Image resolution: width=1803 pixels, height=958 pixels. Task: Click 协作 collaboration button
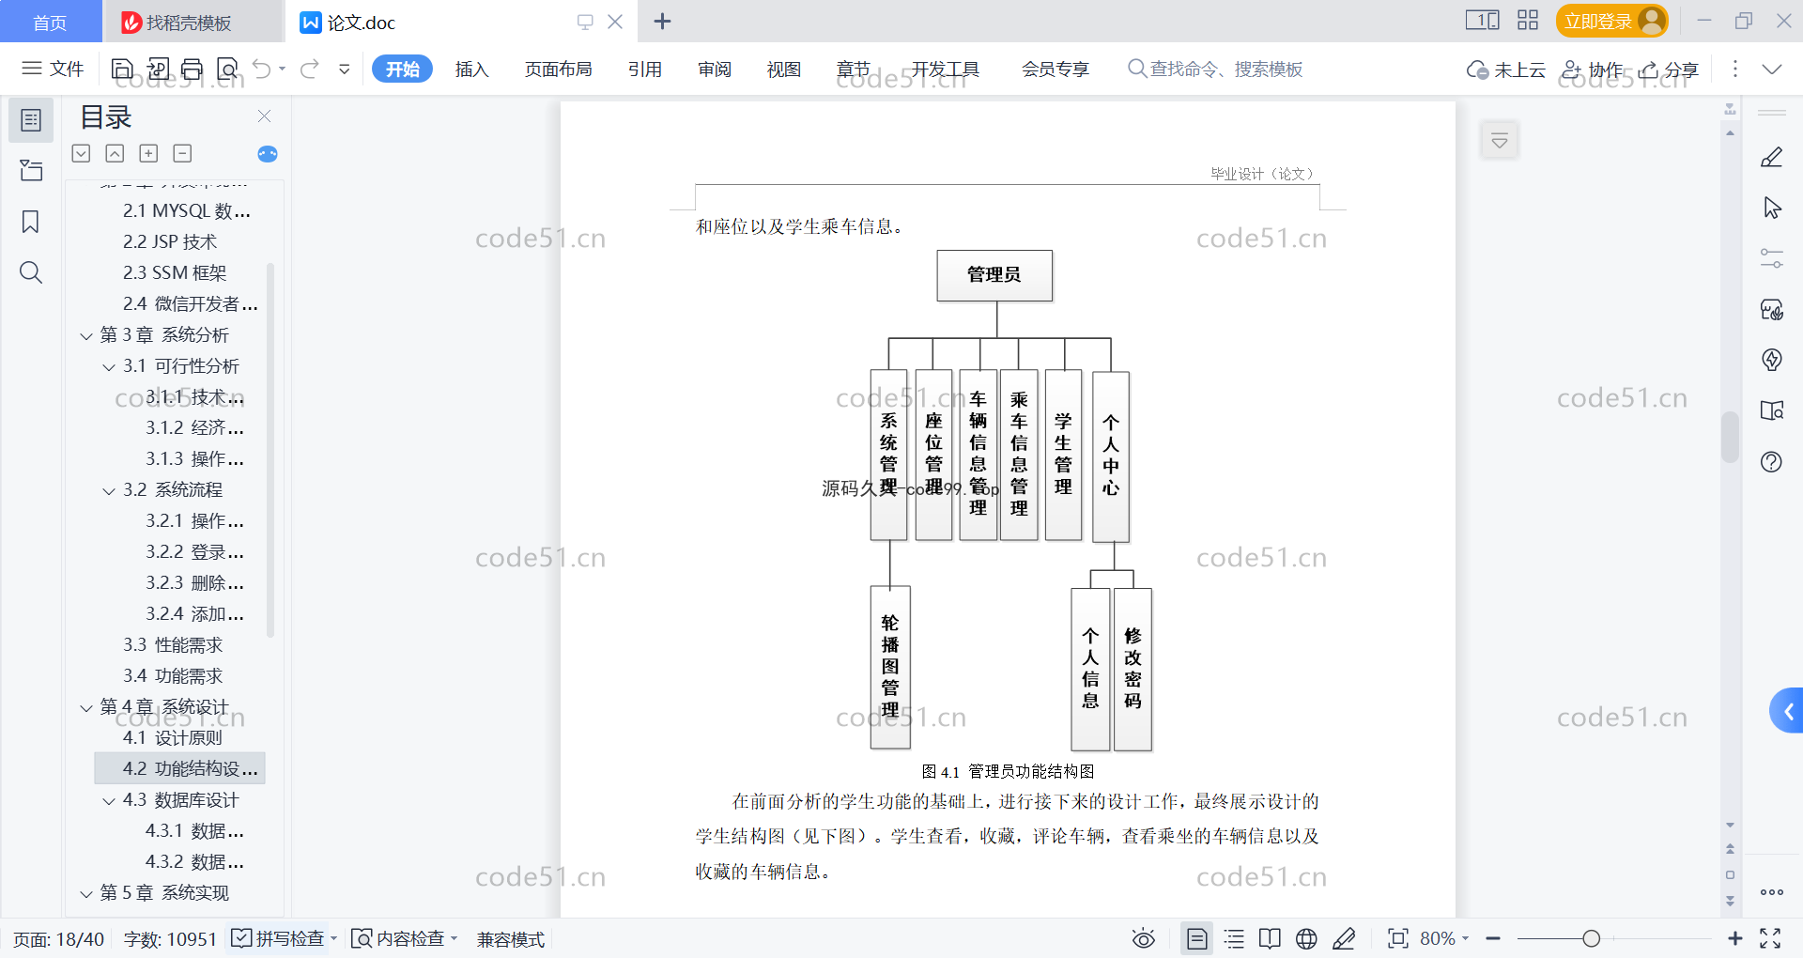1593,70
